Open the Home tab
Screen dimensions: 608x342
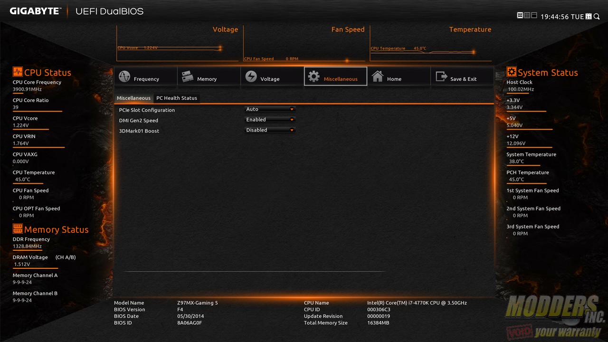399,76
